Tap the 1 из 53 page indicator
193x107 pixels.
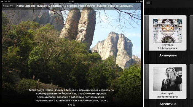[71, 105]
